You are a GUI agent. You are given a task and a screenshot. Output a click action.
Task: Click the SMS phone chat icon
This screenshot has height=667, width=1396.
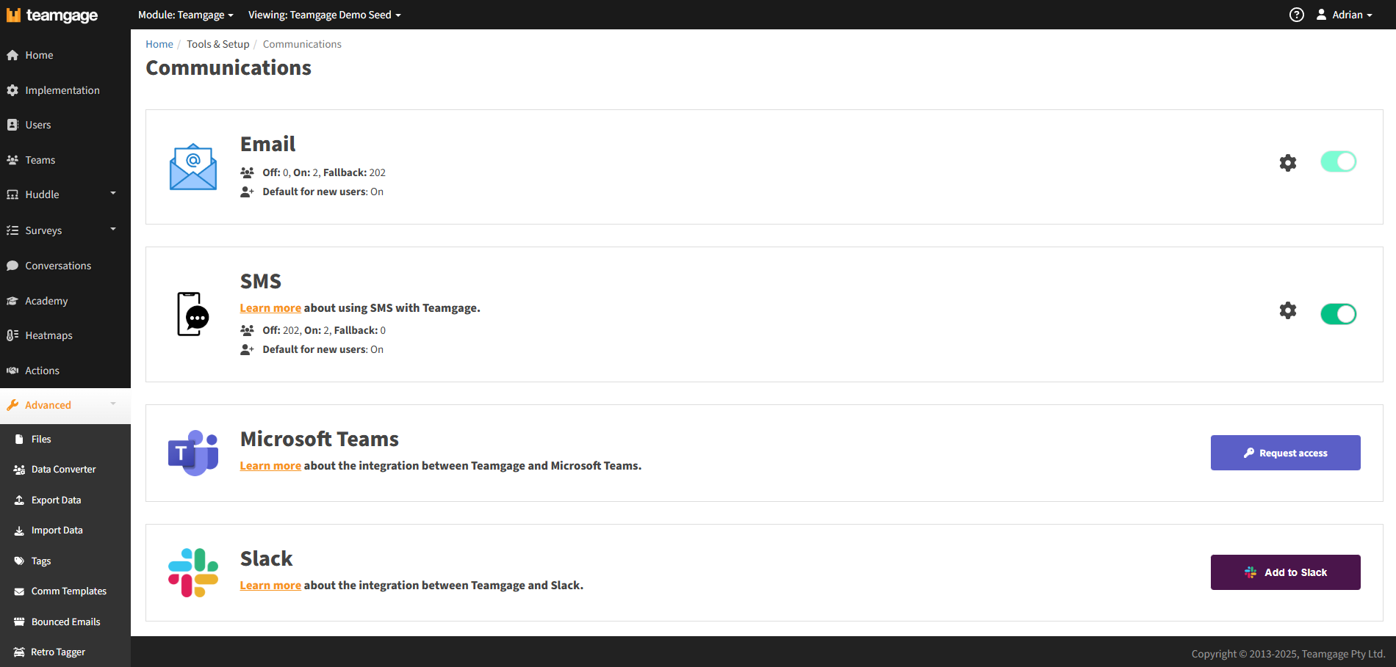tap(193, 314)
